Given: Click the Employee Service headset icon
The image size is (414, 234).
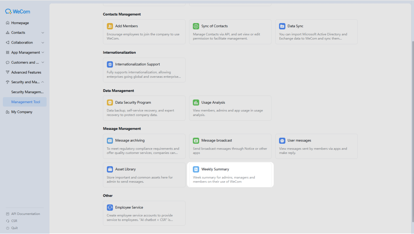Looking at the screenshot, I should (x=110, y=208).
